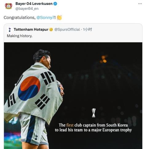145x149 pixels.
Task: Open Bayer 04 Leverkusen profile avatar
Action: click(x=9, y=6)
